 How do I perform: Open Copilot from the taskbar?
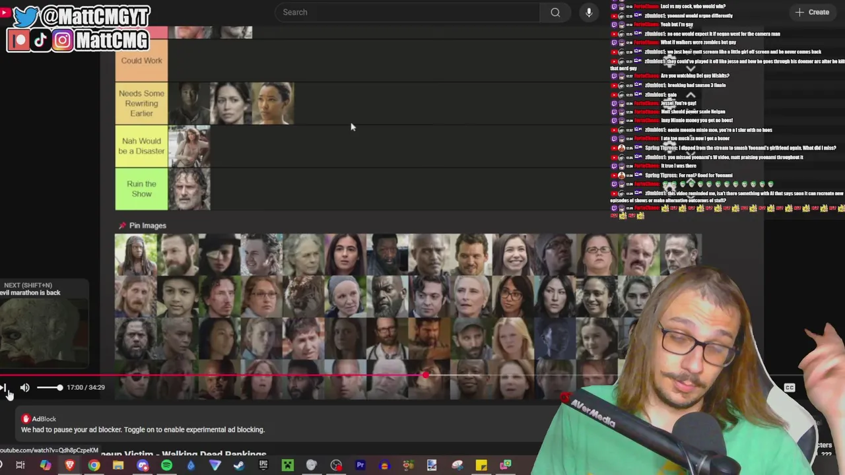click(45, 465)
